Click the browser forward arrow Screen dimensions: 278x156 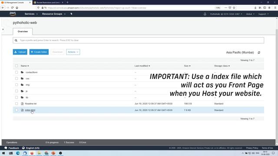click(x=7, y=8)
